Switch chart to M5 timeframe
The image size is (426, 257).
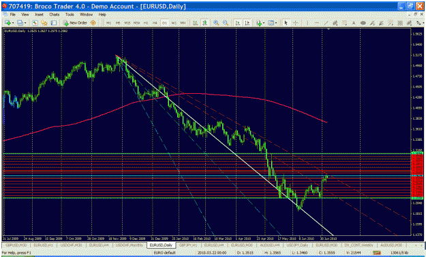tap(118, 23)
